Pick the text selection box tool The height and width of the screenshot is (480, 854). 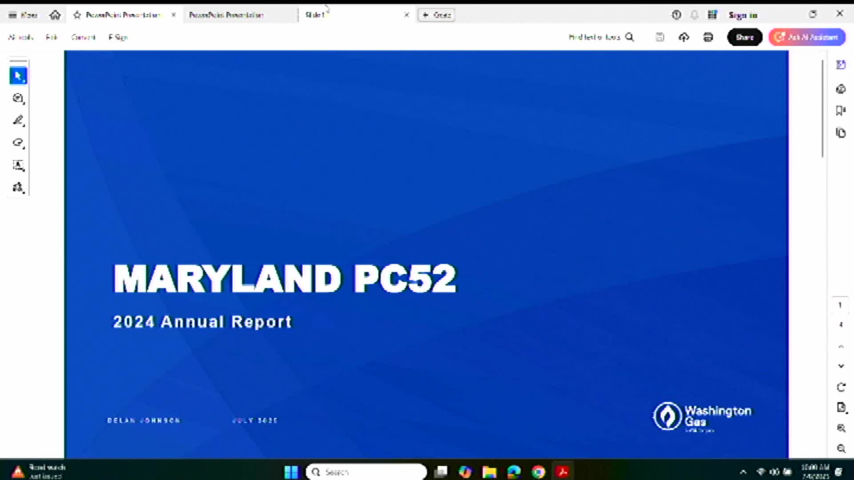(18, 165)
